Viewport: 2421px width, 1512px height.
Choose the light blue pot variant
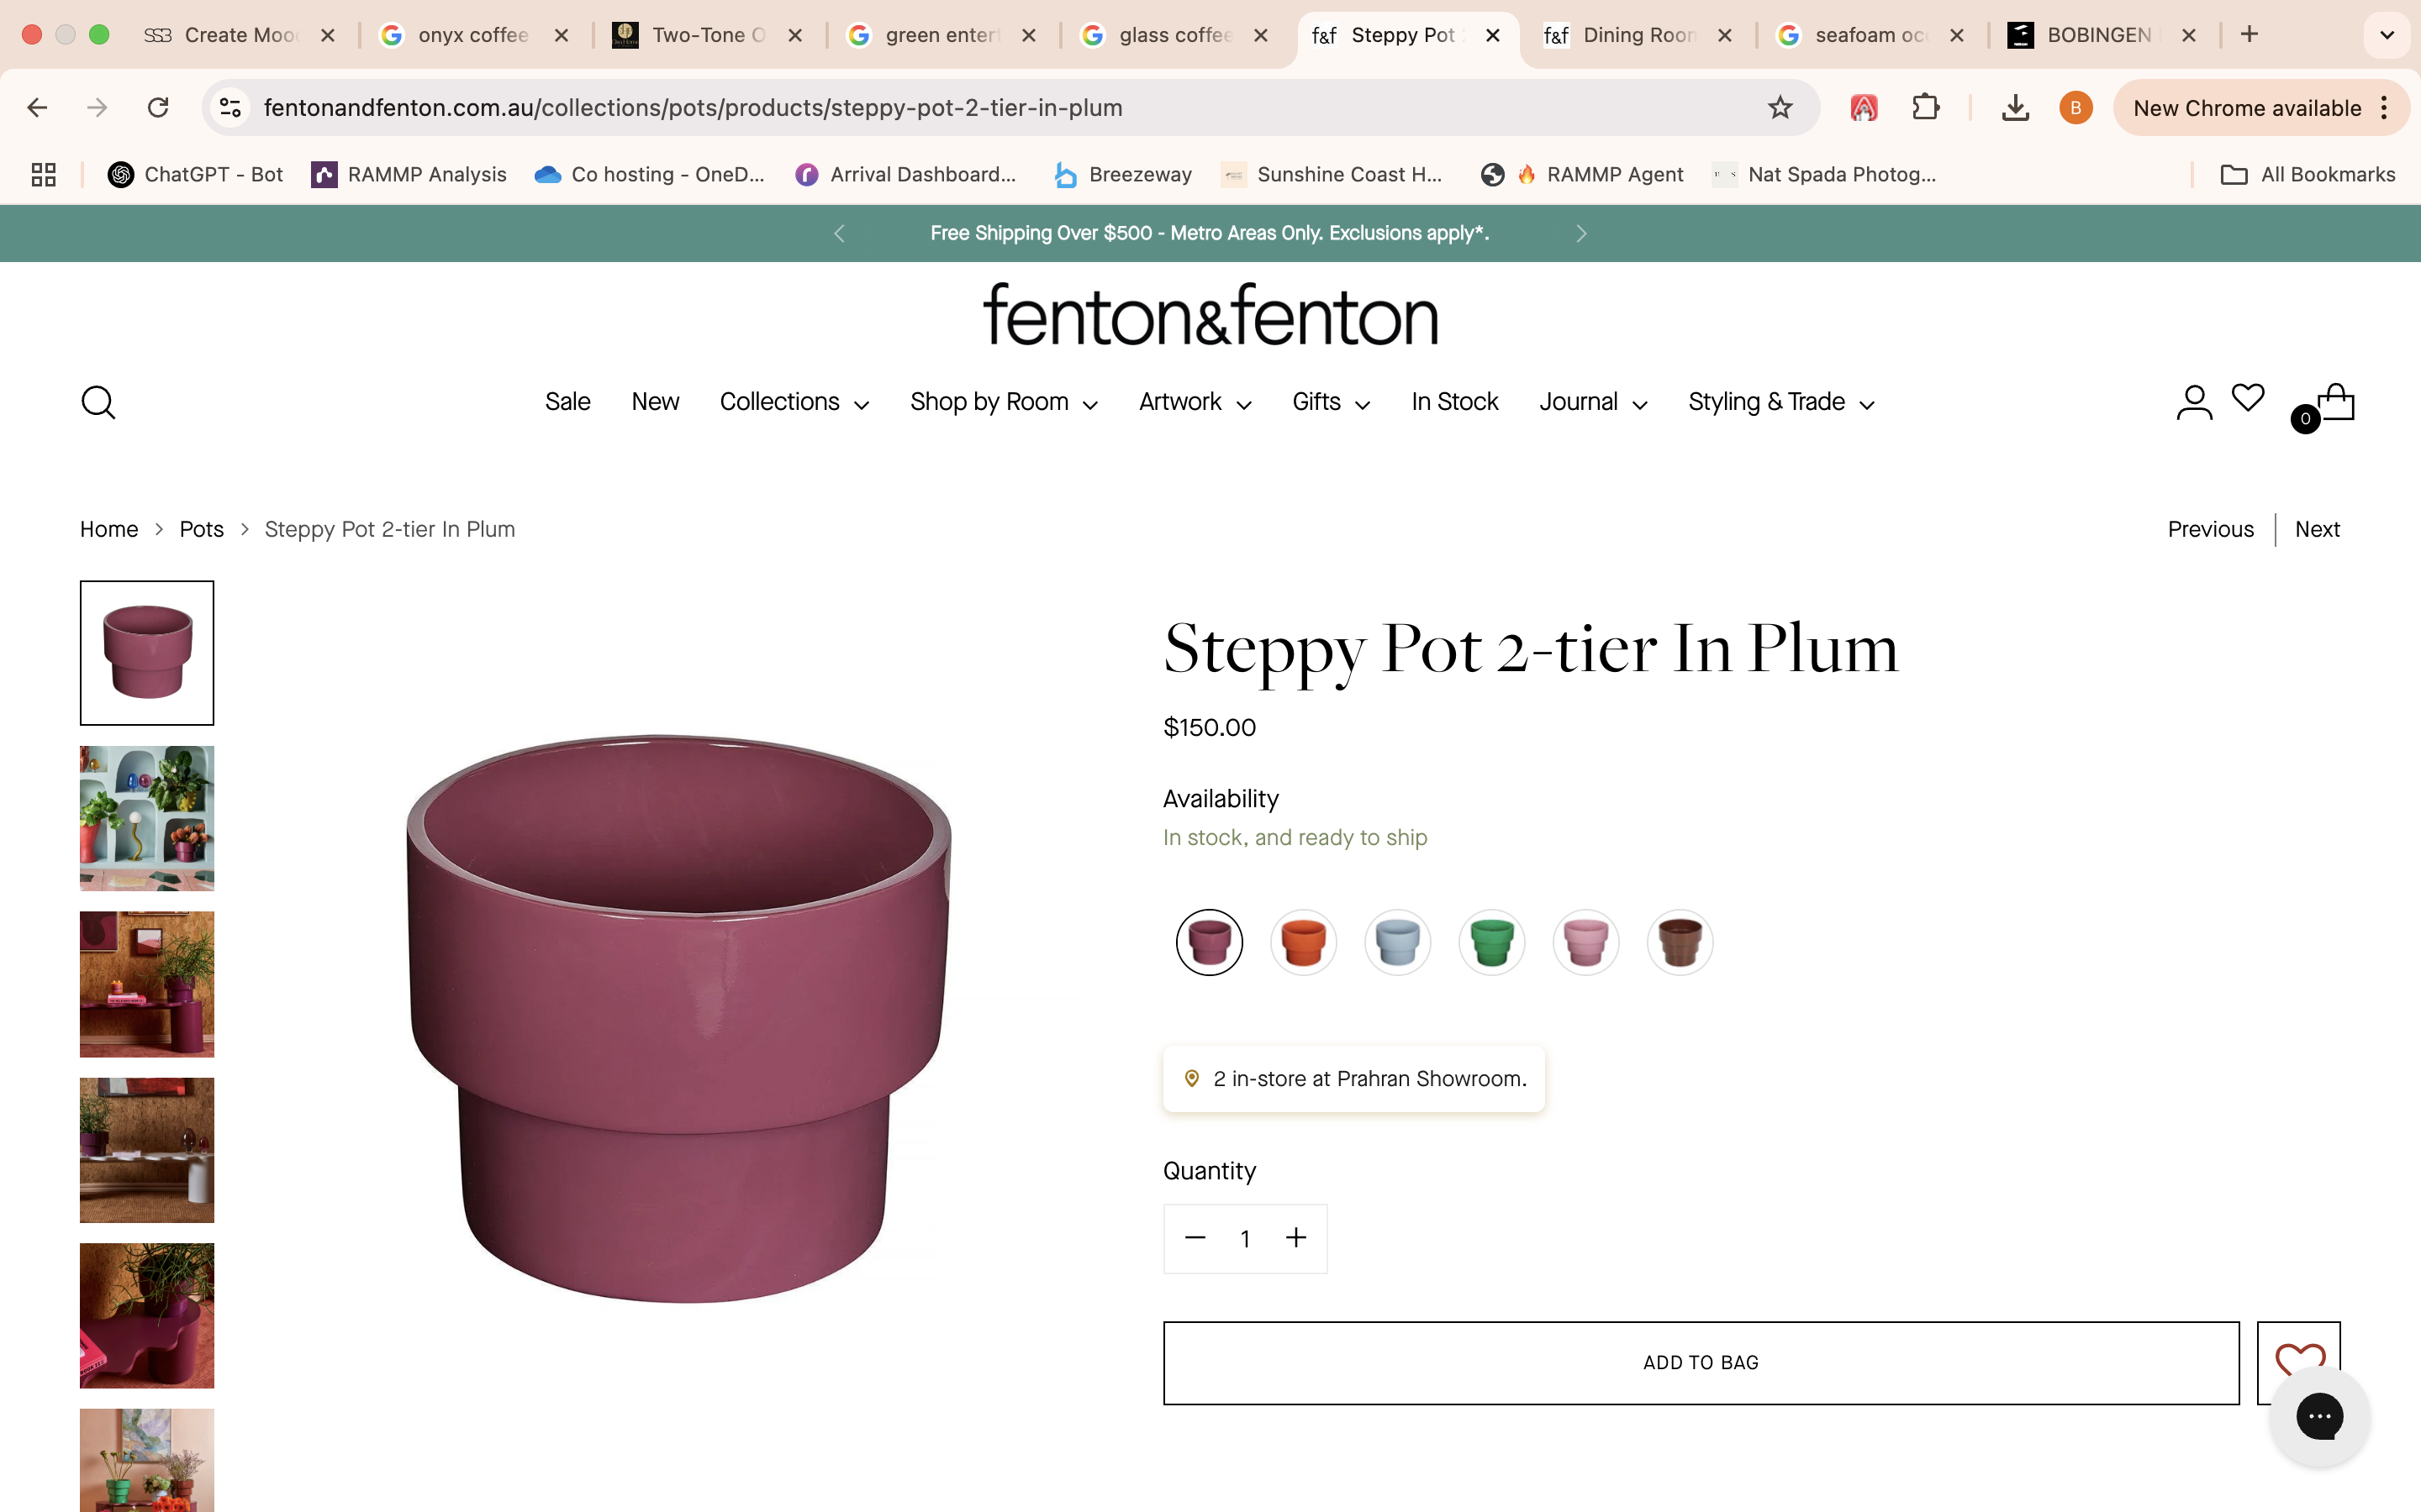coord(1398,942)
